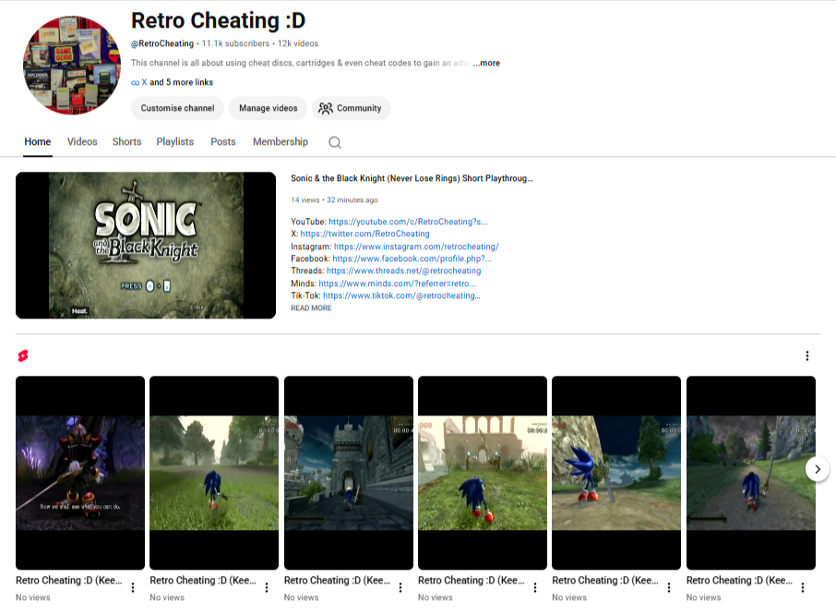This screenshot has height=614, width=836.
Task: Open the Facebook profile link
Action: (412, 259)
